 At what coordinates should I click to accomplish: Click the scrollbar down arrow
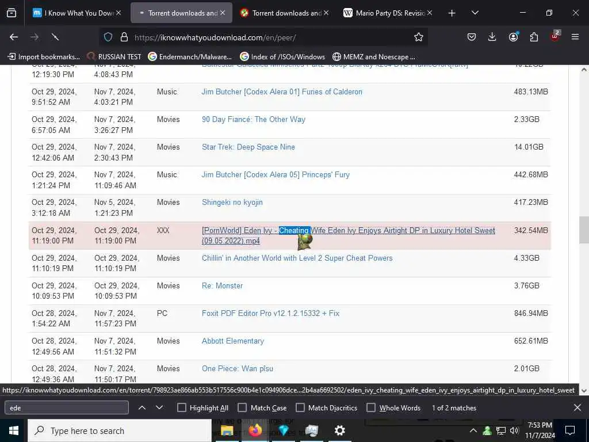pyautogui.click(x=584, y=391)
